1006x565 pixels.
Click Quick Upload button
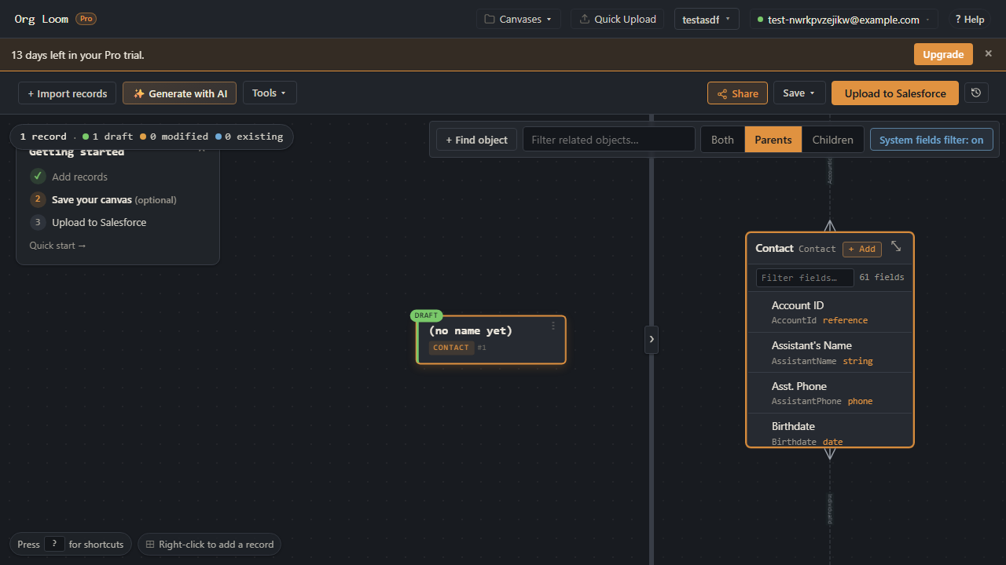(x=618, y=19)
